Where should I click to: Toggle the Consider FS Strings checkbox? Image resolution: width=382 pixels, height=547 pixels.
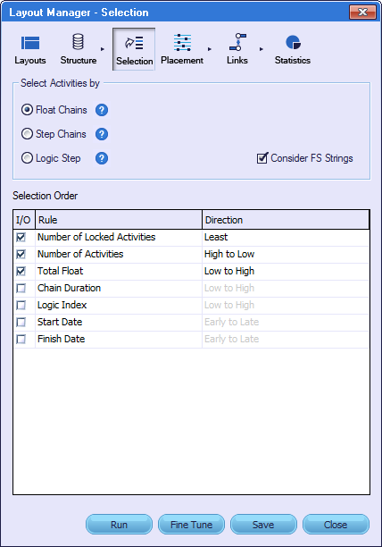click(262, 158)
